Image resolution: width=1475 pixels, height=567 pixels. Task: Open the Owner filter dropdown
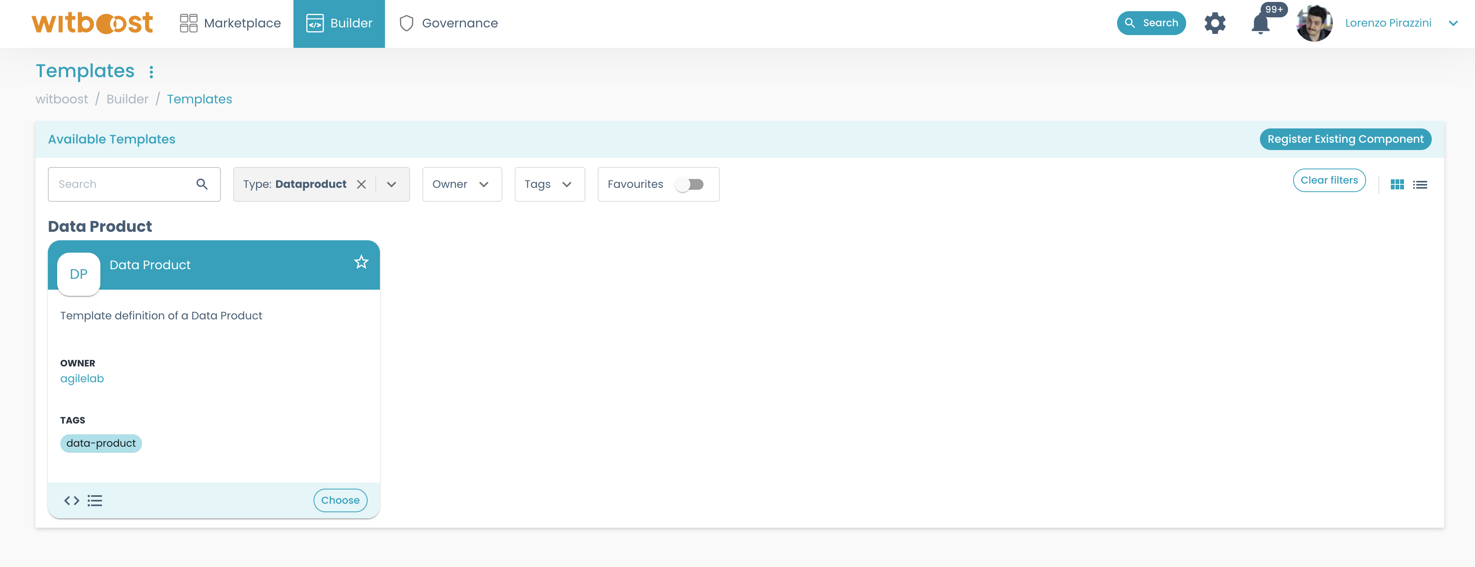point(461,184)
